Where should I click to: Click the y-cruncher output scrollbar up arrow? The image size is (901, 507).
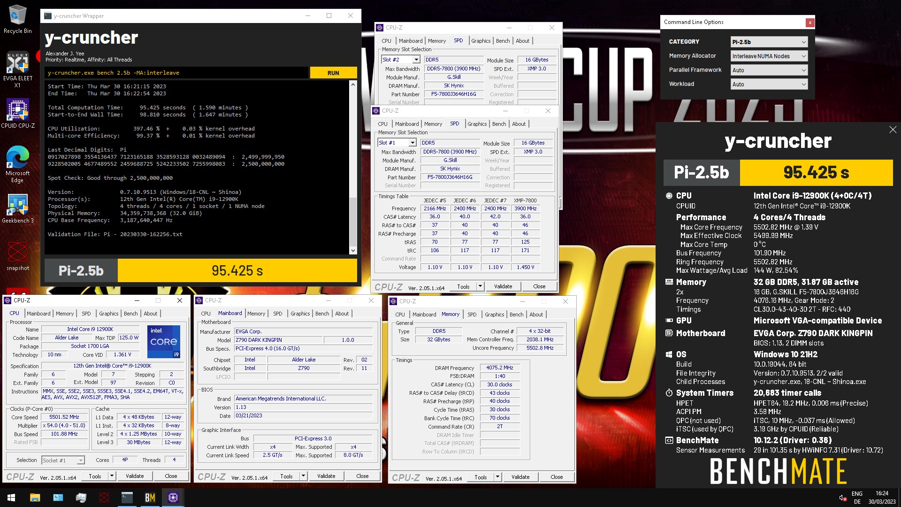click(353, 84)
